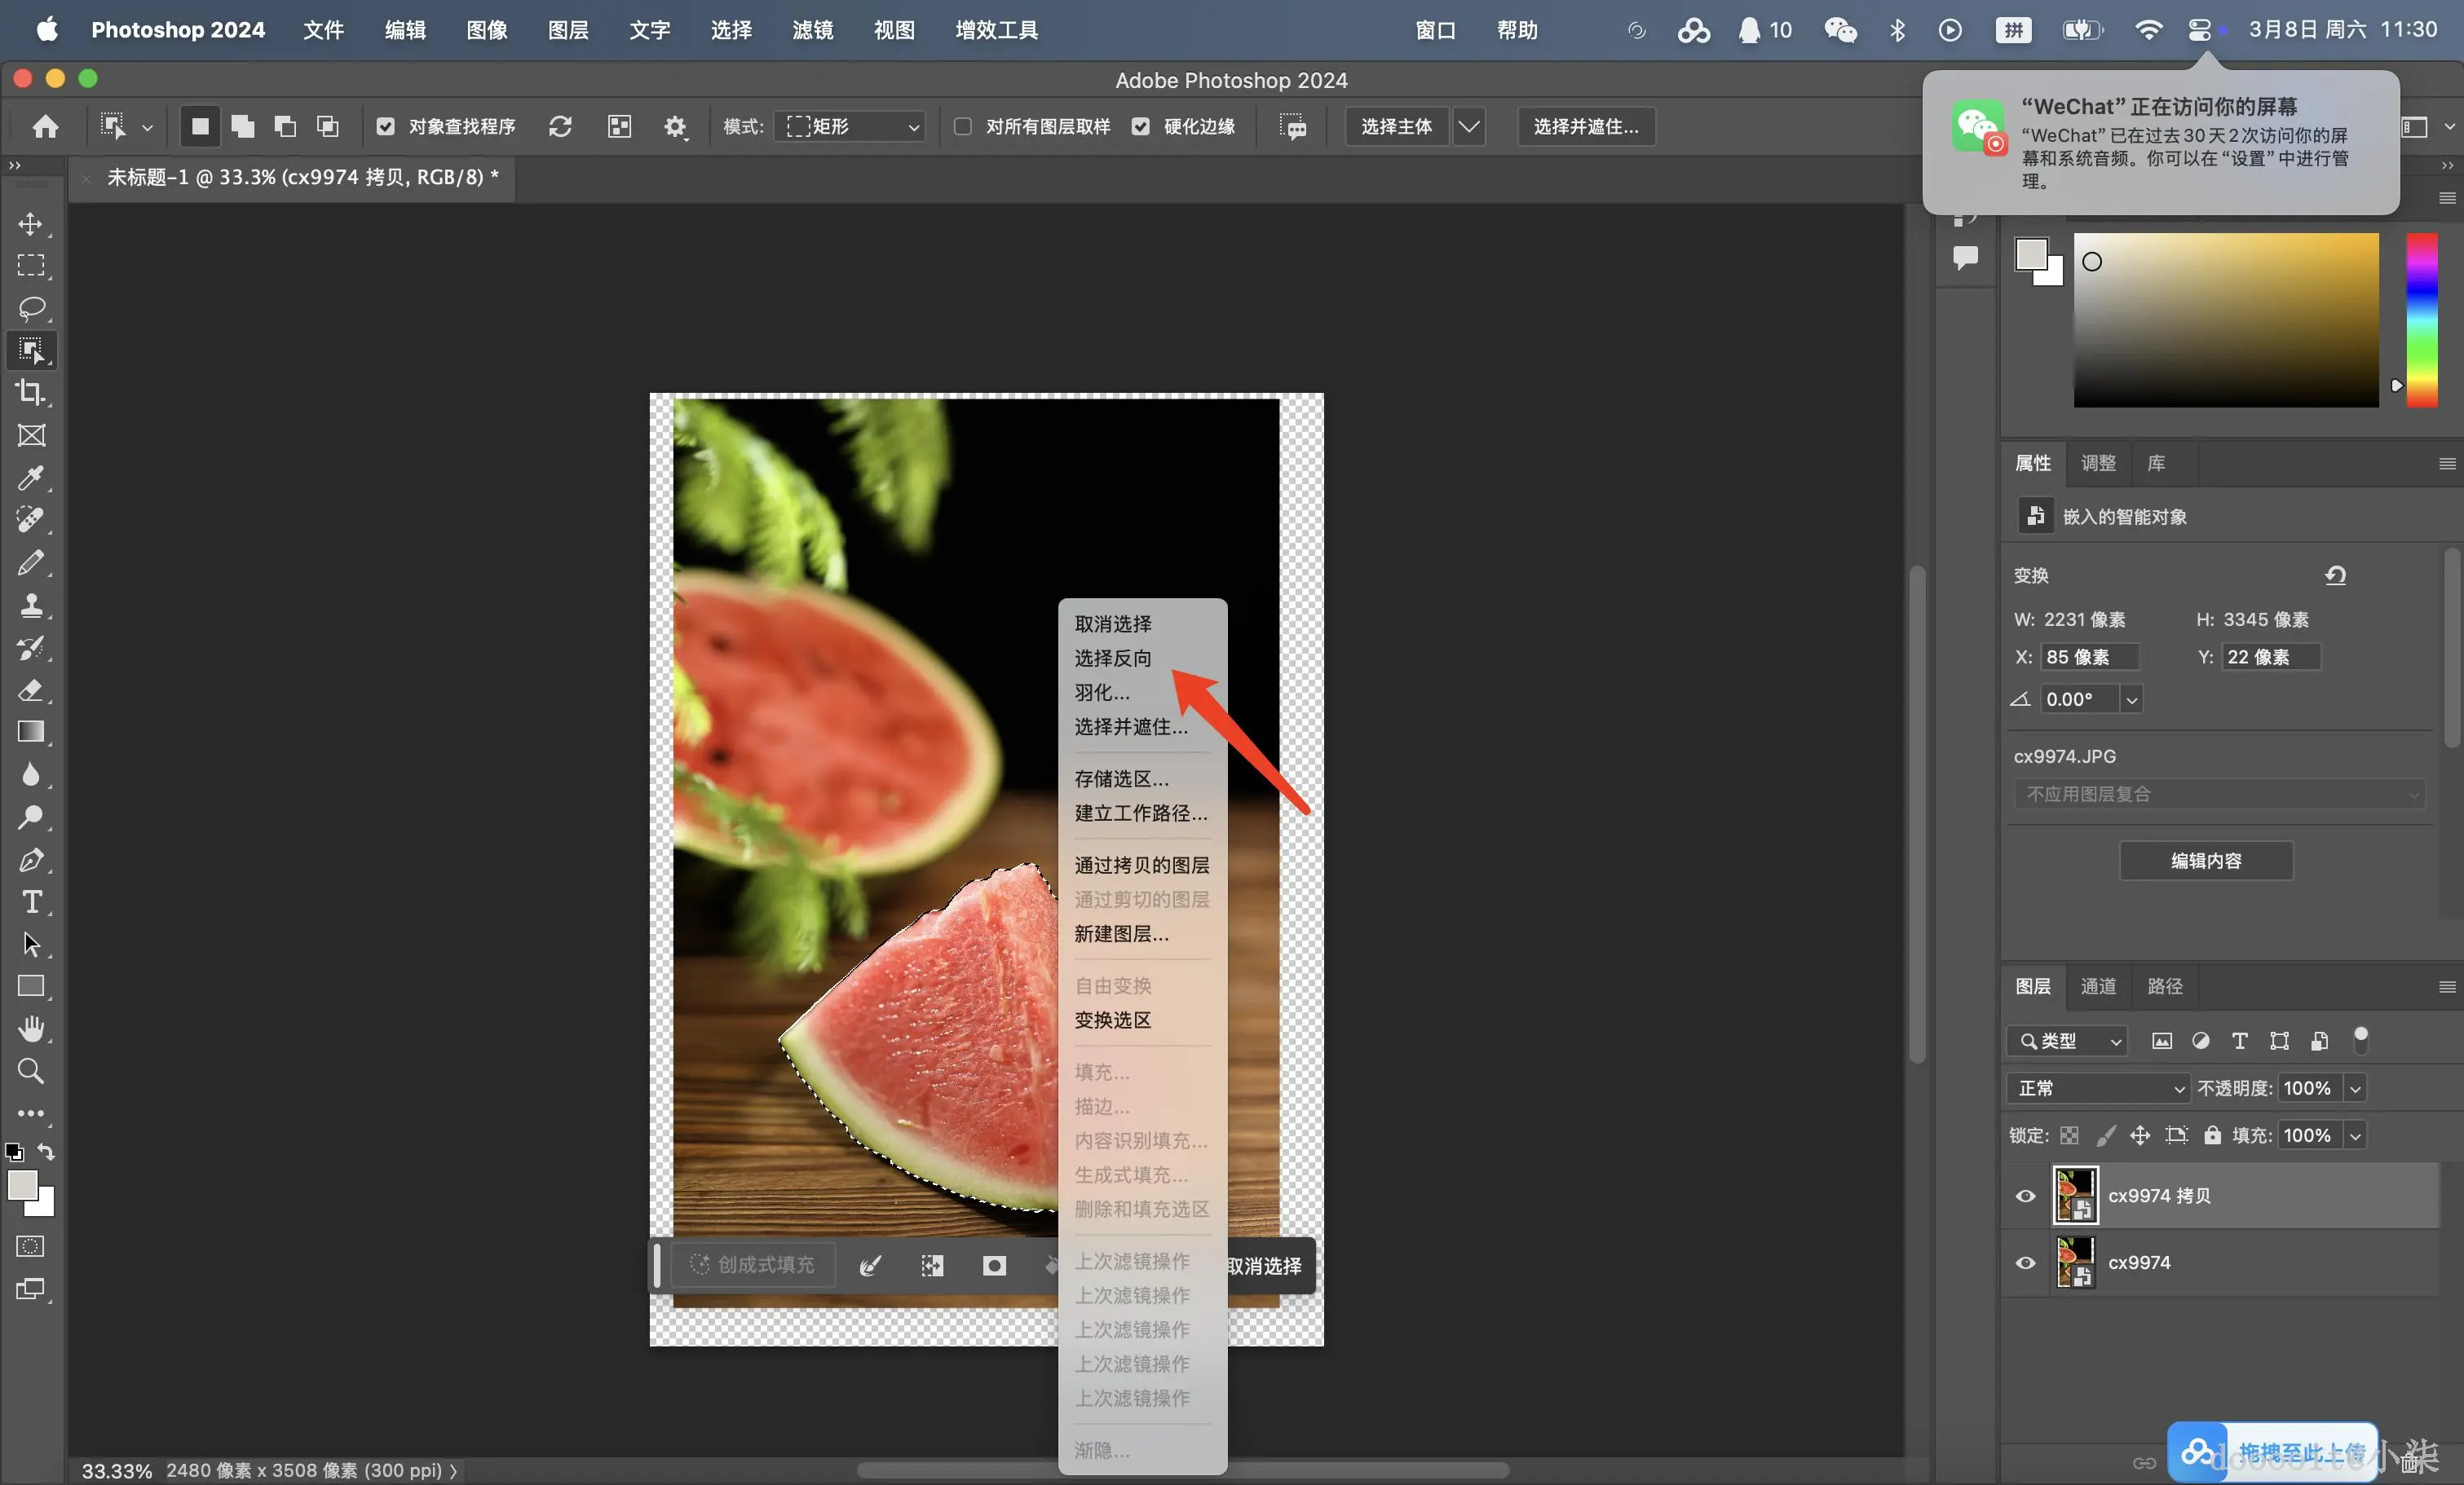Enable 对所有图层取样 checkbox

point(963,127)
